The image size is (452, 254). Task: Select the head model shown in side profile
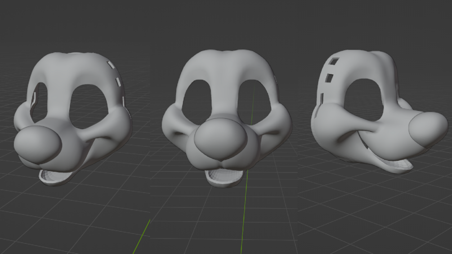pos(379,112)
